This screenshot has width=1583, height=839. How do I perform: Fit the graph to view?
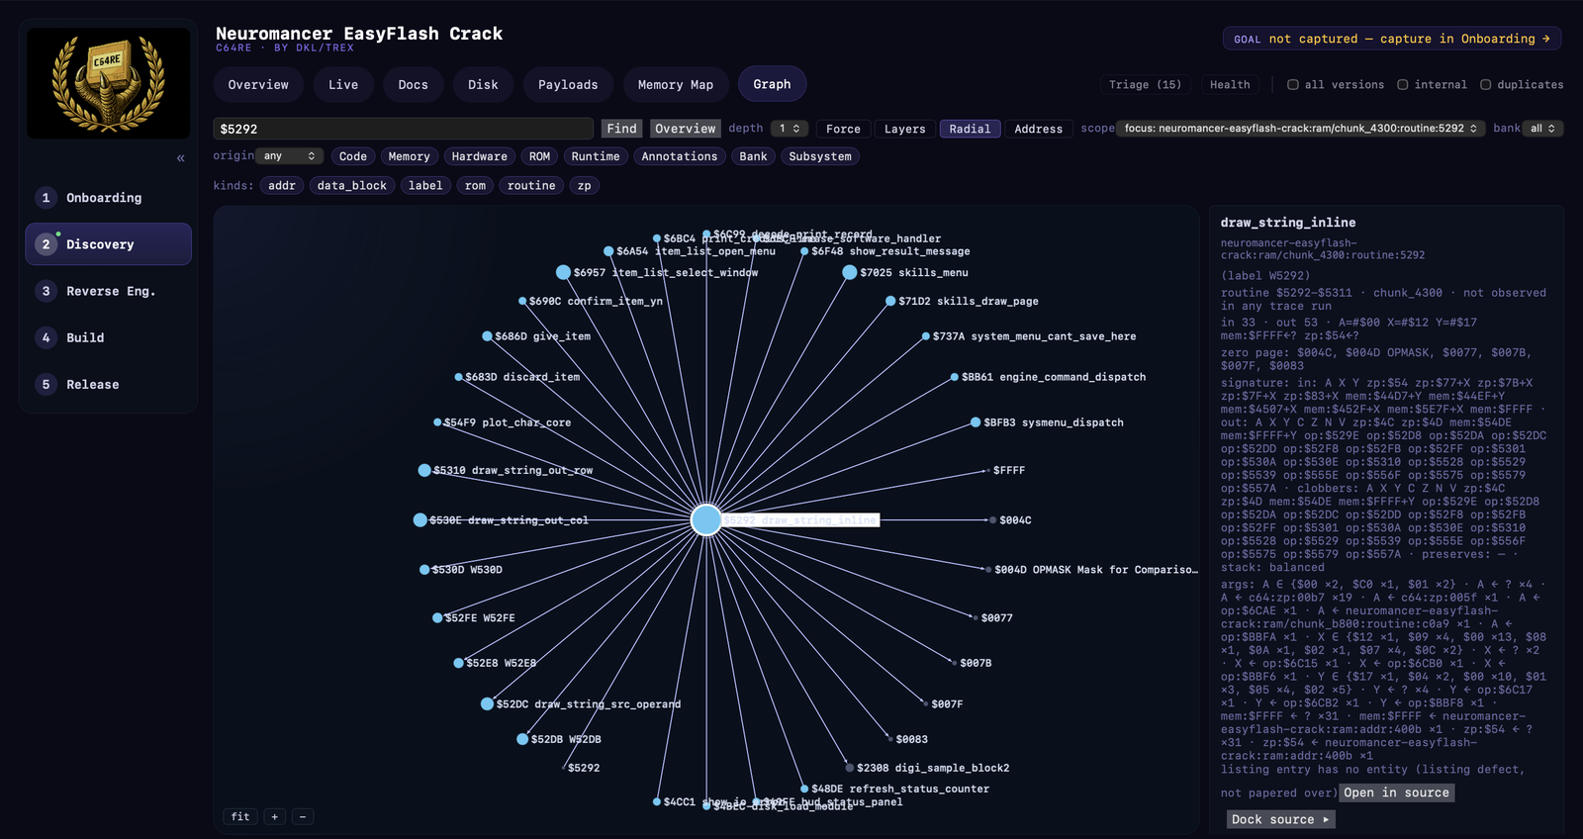[x=240, y=816]
